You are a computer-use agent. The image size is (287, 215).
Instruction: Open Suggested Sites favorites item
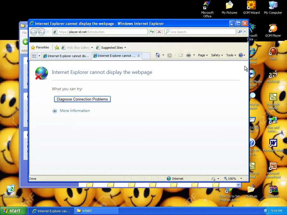tap(110, 48)
